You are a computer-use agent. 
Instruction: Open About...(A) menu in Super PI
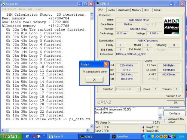pyautogui.click(x=25, y=9)
